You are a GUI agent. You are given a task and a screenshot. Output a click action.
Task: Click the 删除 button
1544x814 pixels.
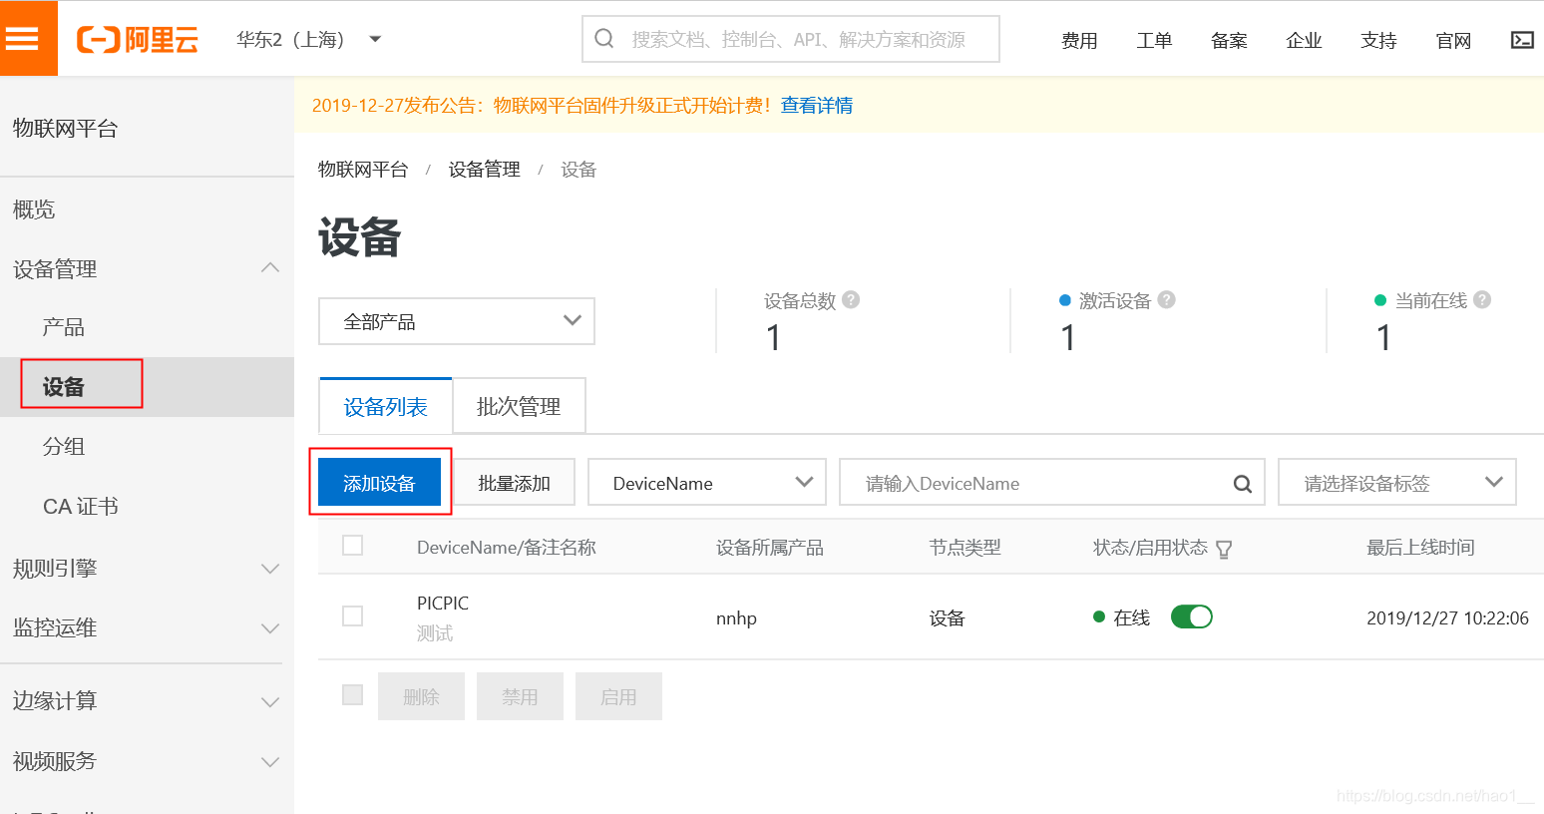[x=421, y=696]
